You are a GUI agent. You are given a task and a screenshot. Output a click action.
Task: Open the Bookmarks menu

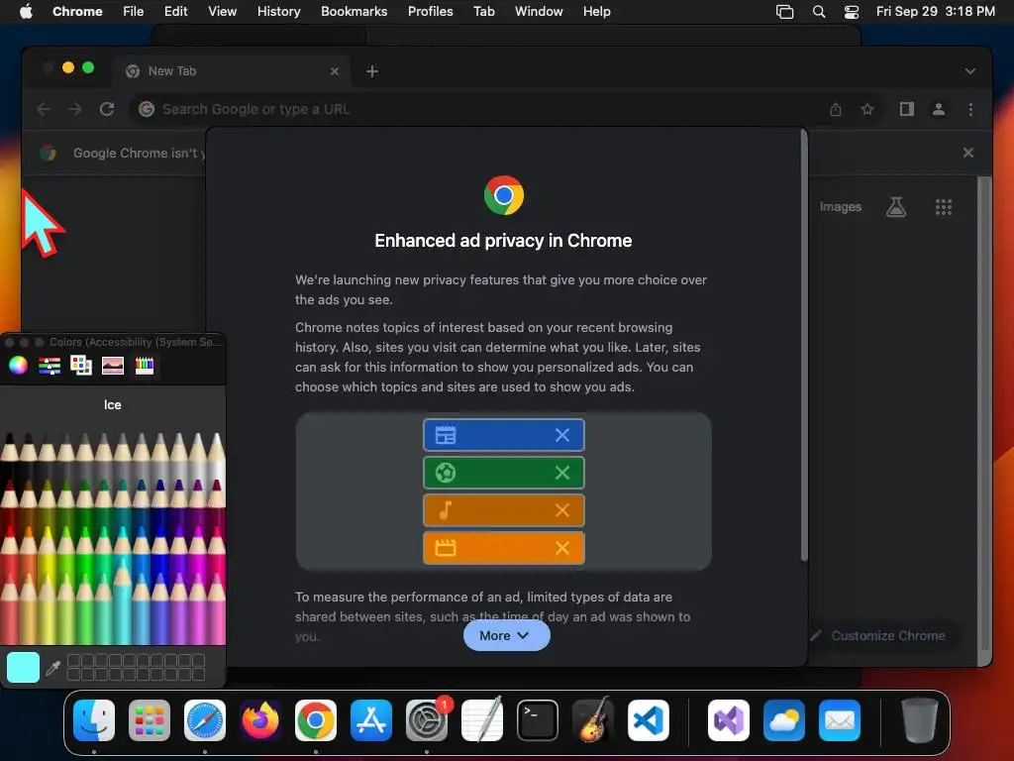354,12
